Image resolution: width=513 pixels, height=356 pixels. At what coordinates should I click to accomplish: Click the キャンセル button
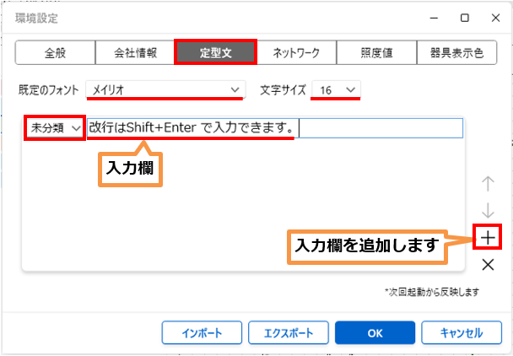[461, 332]
